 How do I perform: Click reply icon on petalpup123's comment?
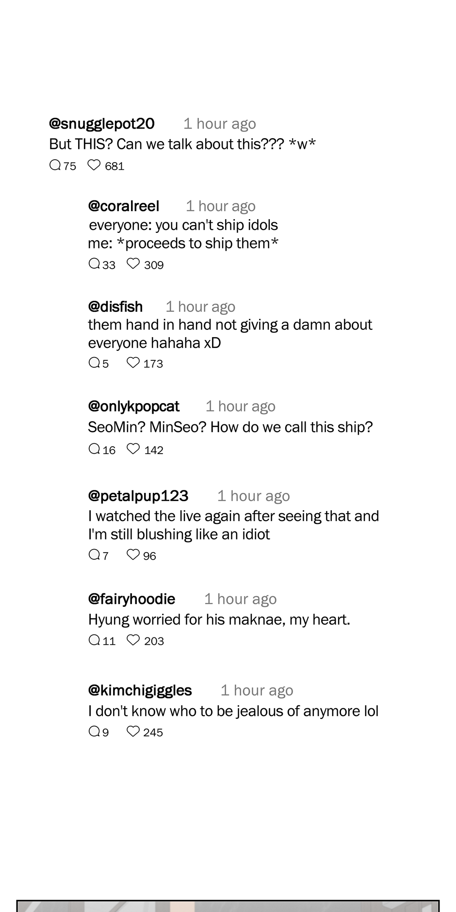[x=94, y=555]
